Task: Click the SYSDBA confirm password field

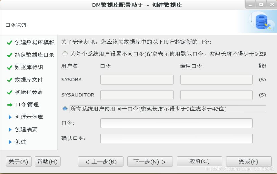Action: (216, 80)
